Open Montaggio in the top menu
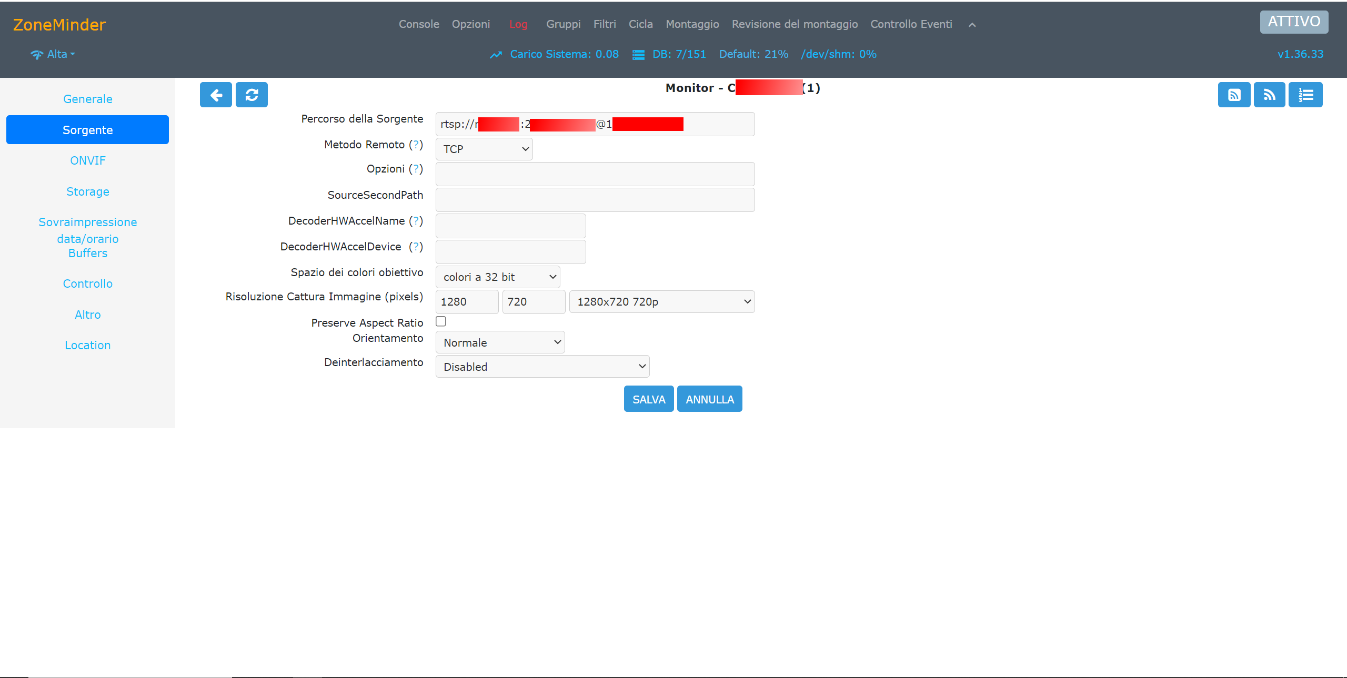The image size is (1347, 678). (x=692, y=24)
